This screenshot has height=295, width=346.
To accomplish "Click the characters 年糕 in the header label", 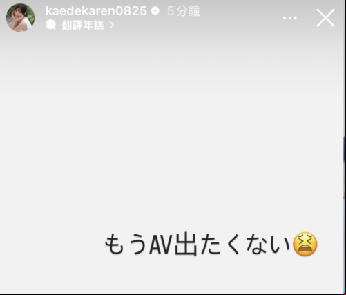I will [93, 25].
